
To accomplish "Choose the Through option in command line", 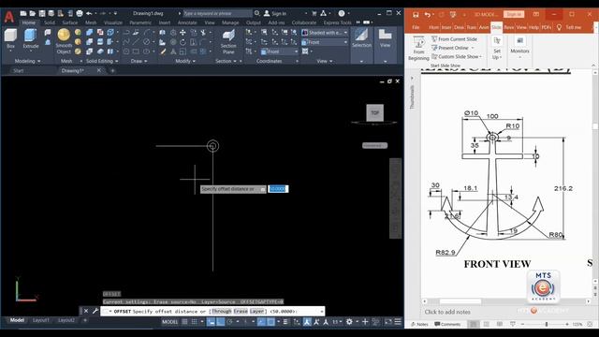I will tap(222, 312).
